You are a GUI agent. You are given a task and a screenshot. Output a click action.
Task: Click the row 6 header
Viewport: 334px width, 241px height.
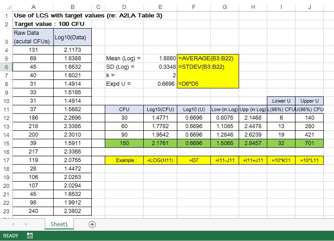(x=6, y=67)
